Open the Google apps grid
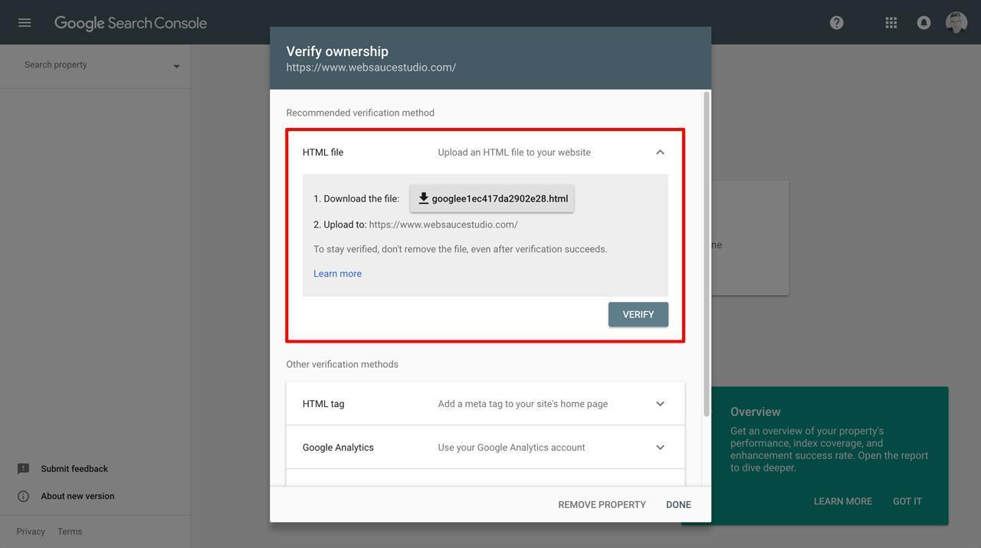The width and height of the screenshot is (981, 548). (x=891, y=22)
